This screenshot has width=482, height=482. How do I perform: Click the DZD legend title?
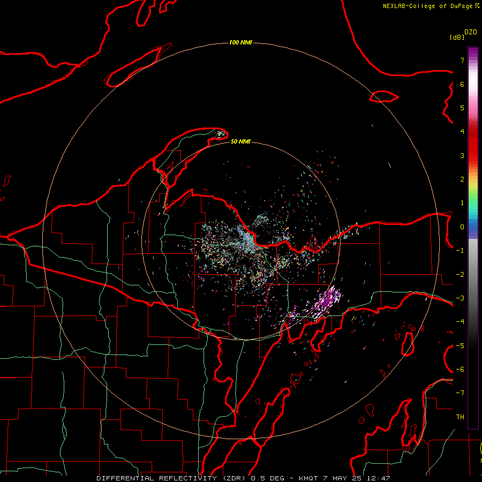tap(471, 32)
